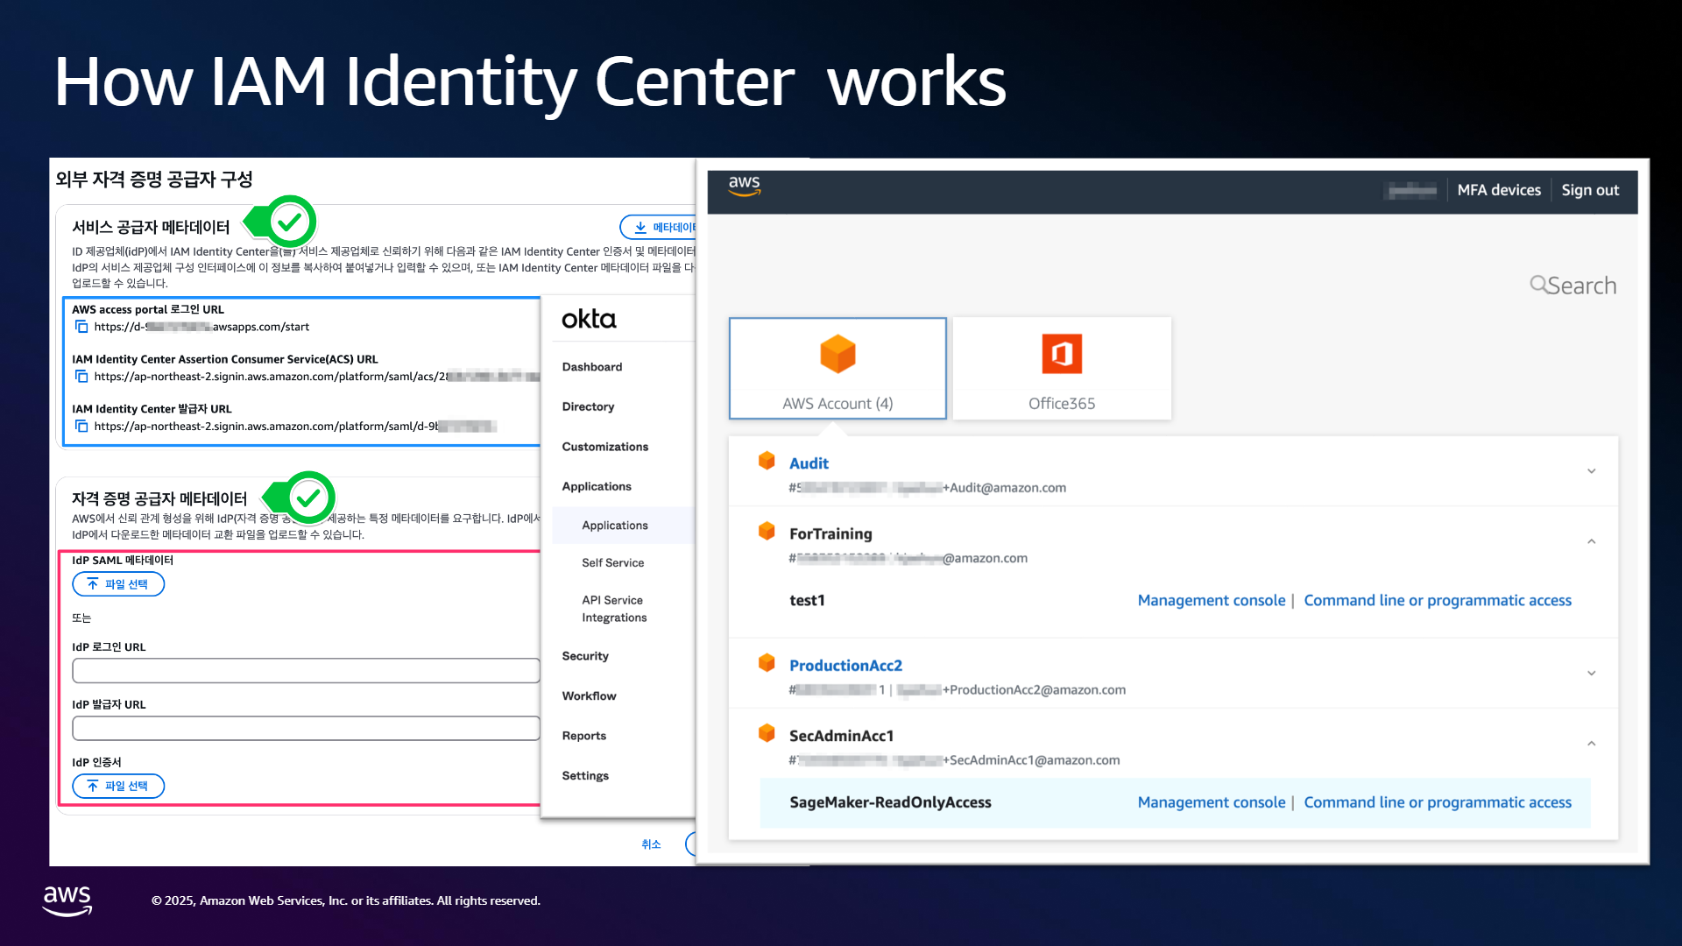
Task: Open Reports in the Okta menu
Action: pyautogui.click(x=584, y=736)
